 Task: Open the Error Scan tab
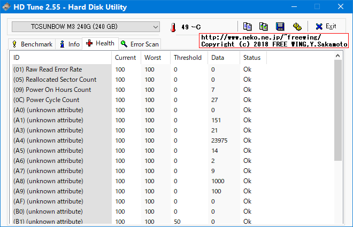(140, 44)
